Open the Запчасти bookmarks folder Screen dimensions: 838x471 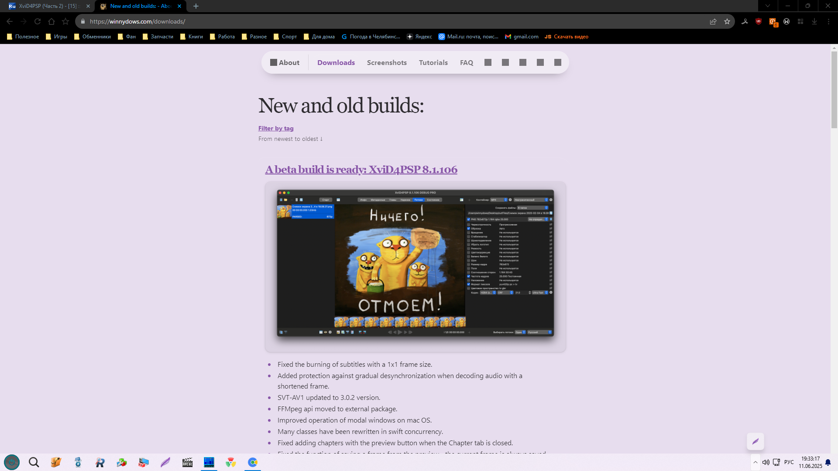tap(158, 37)
